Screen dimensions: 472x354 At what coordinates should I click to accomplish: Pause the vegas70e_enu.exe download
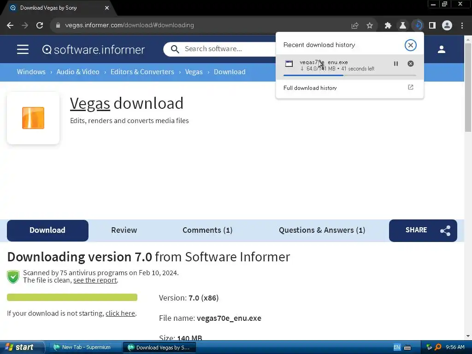point(396,64)
